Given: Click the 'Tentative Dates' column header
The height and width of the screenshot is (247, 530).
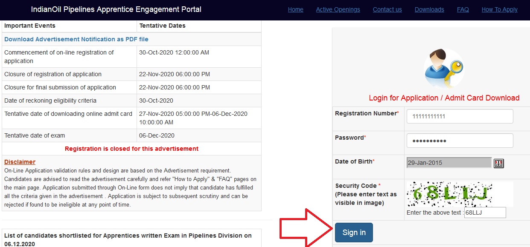Looking at the screenshot, I should (163, 26).
